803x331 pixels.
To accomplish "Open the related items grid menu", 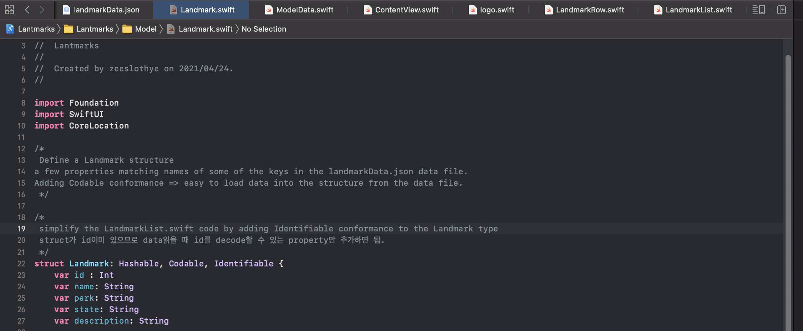I will [x=9, y=10].
